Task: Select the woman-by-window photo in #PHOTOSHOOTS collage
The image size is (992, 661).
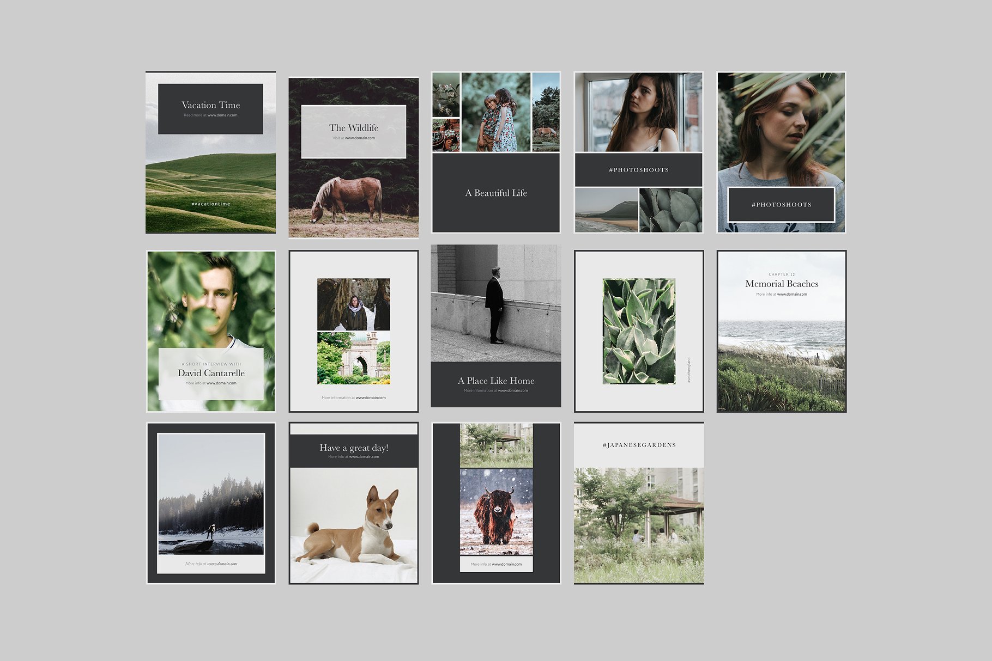Action: [638, 112]
